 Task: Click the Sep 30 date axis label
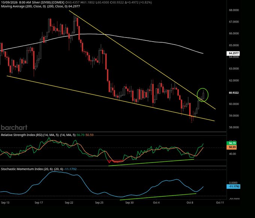tap(129, 203)
